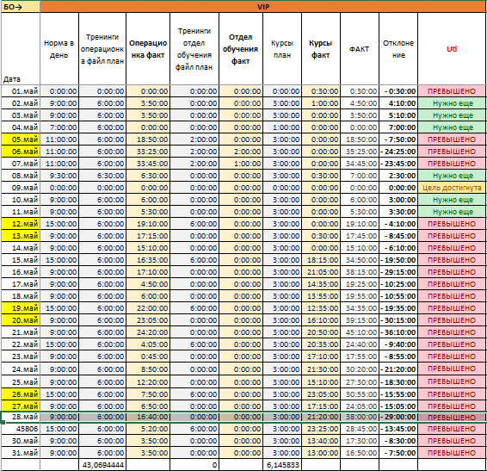Select the 'Отдел обучения факт' header

pos(241,49)
